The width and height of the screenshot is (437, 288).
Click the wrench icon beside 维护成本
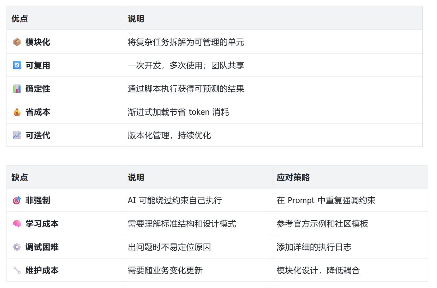coord(17,270)
